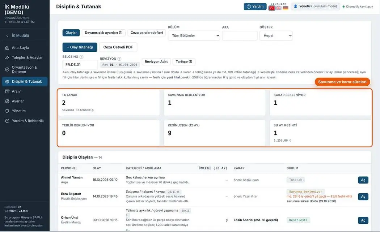380x232 pixels.
Task: Click the 'Fesih önerisi (md. 18 geçerli)' text
Action: (x=256, y=220)
